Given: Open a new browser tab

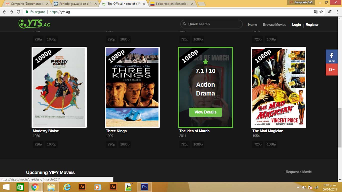Looking at the screenshot, I should tap(201, 4).
